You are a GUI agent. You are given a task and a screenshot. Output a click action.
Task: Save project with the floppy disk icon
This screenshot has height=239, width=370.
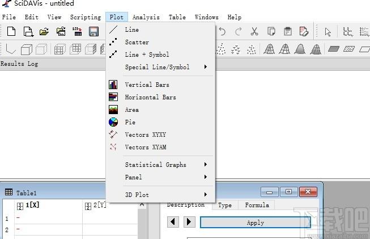tap(93, 31)
